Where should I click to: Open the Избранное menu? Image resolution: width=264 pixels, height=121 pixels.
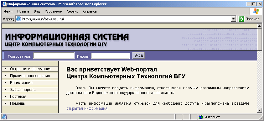tap(53, 12)
